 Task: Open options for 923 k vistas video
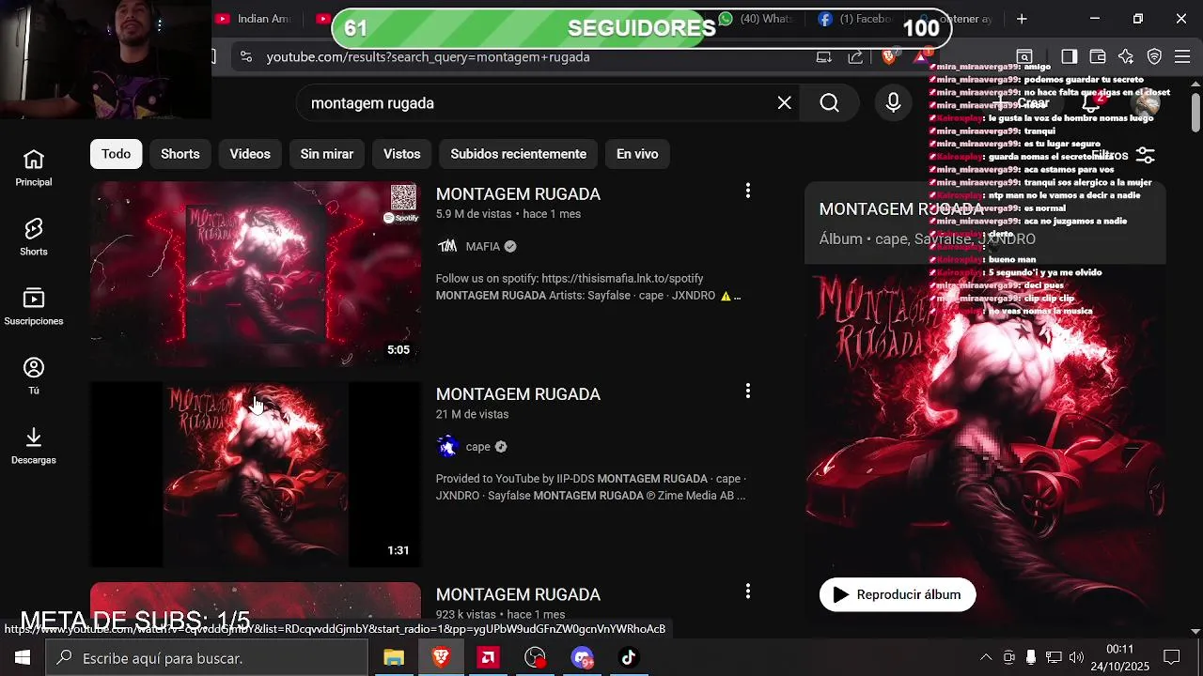click(x=748, y=591)
